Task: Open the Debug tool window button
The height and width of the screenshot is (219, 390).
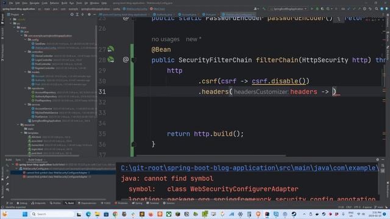Action: click(x=22, y=203)
